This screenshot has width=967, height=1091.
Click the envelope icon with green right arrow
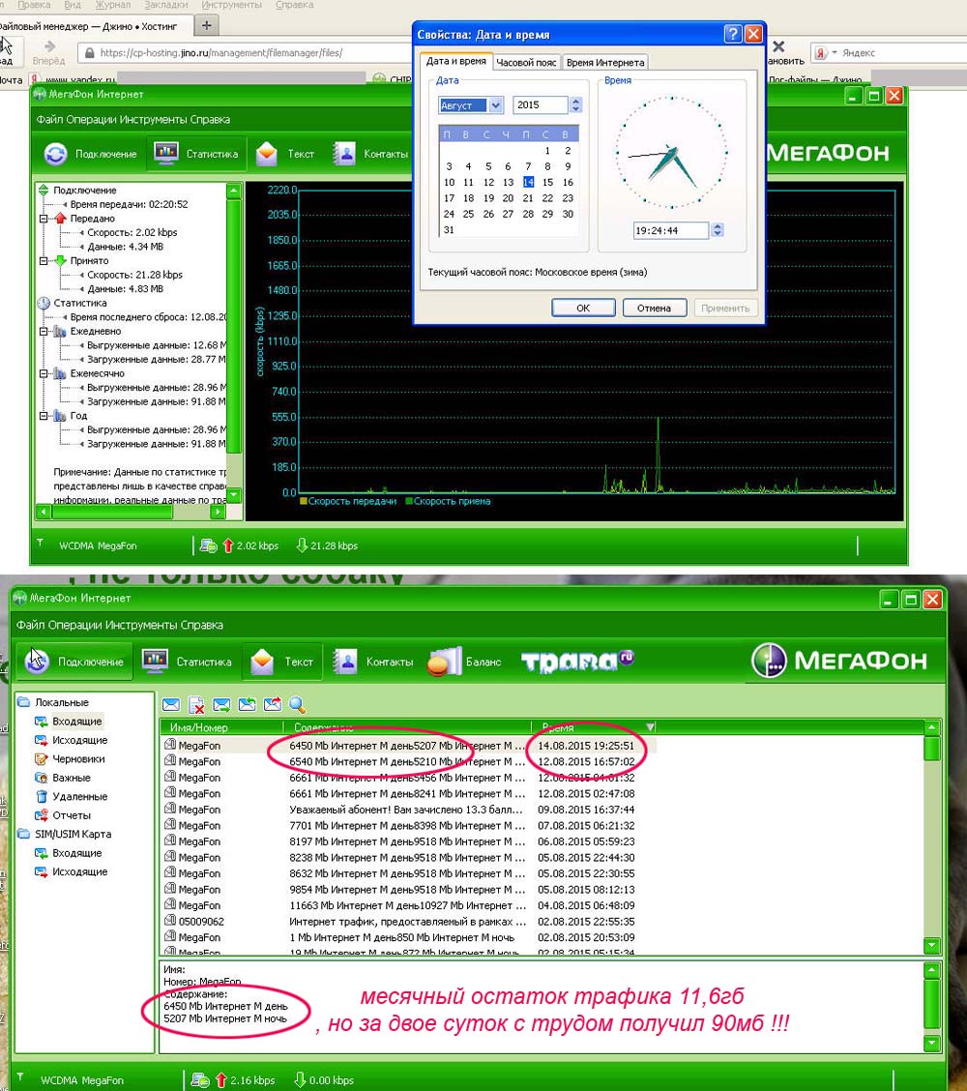(x=221, y=705)
